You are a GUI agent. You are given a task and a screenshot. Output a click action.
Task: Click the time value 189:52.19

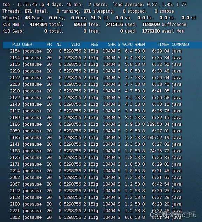tap(158, 138)
